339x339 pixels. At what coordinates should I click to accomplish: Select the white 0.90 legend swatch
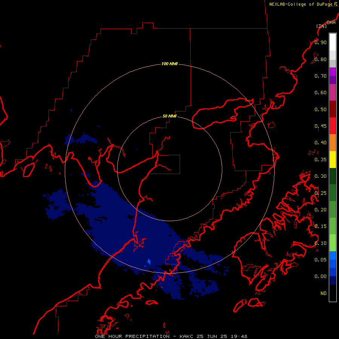[333, 42]
